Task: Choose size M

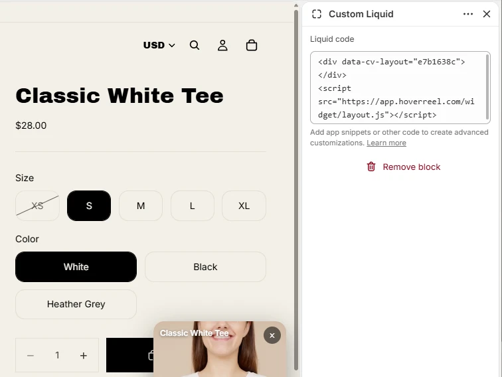Action: [141, 206]
